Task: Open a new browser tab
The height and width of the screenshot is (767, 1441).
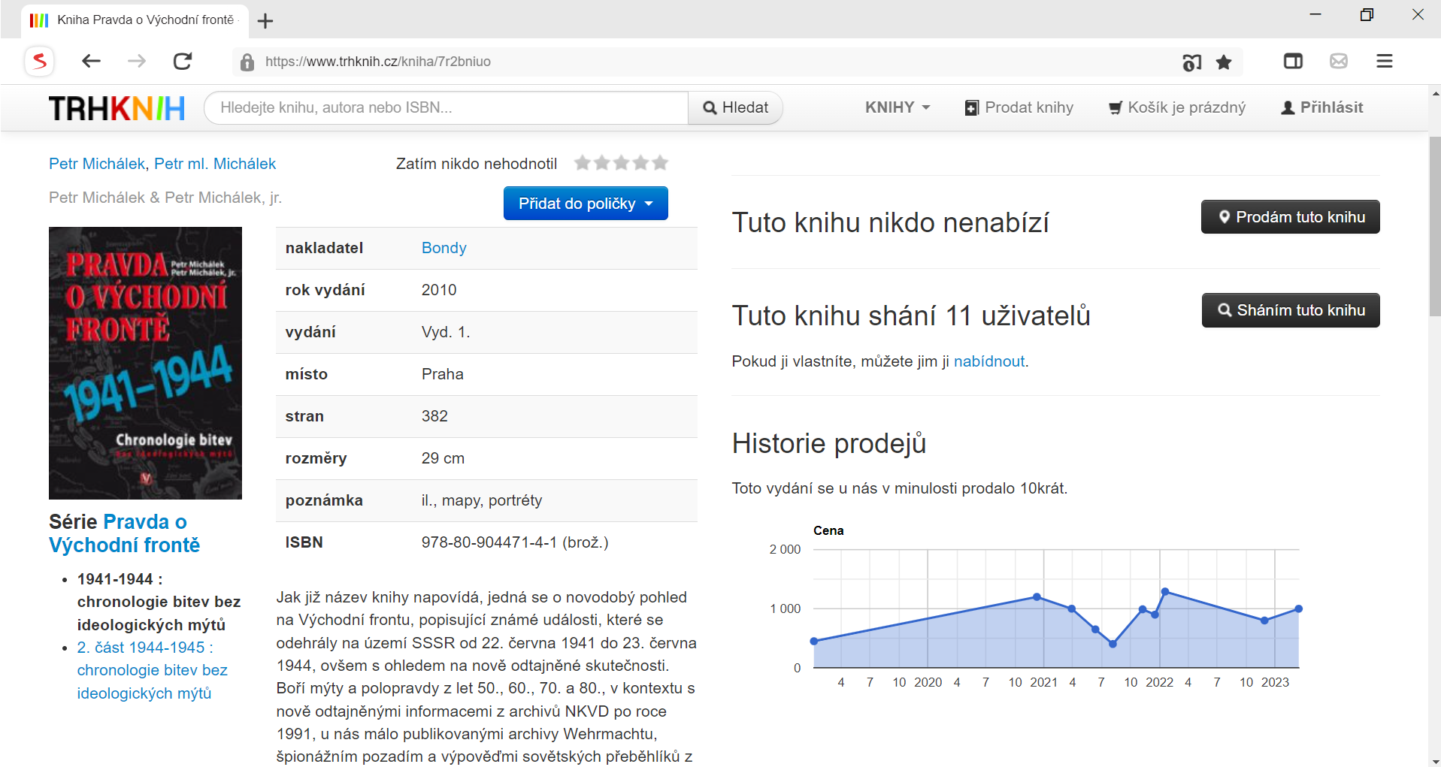Action: tap(265, 21)
